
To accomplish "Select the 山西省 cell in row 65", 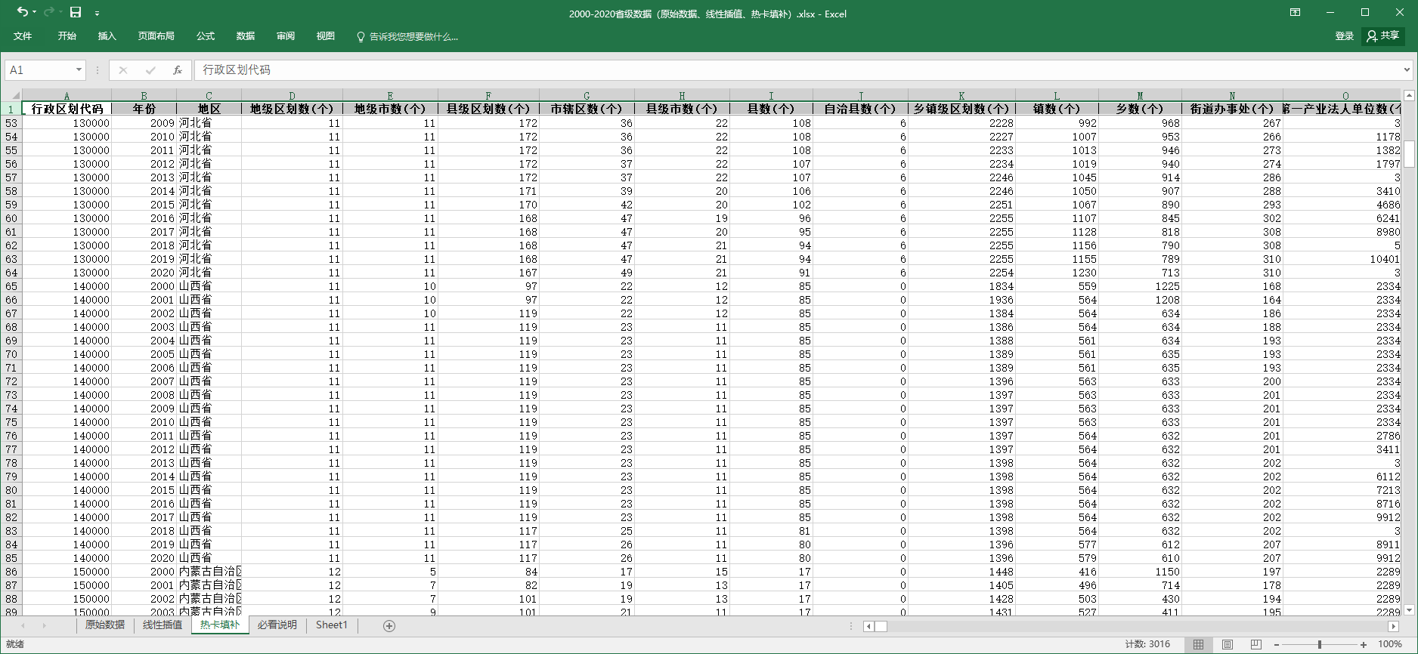I will [209, 286].
